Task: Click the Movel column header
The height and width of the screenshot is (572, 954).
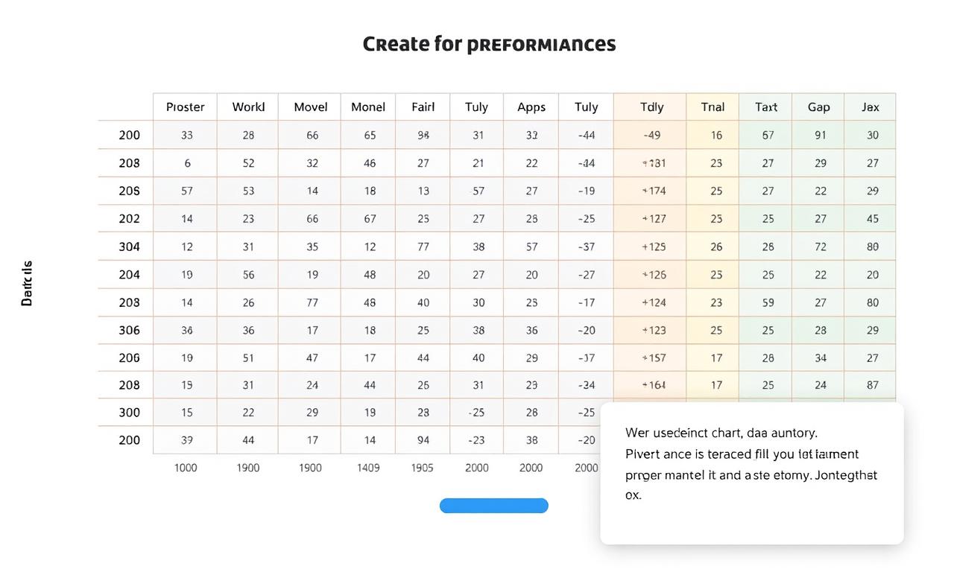Action: point(310,107)
